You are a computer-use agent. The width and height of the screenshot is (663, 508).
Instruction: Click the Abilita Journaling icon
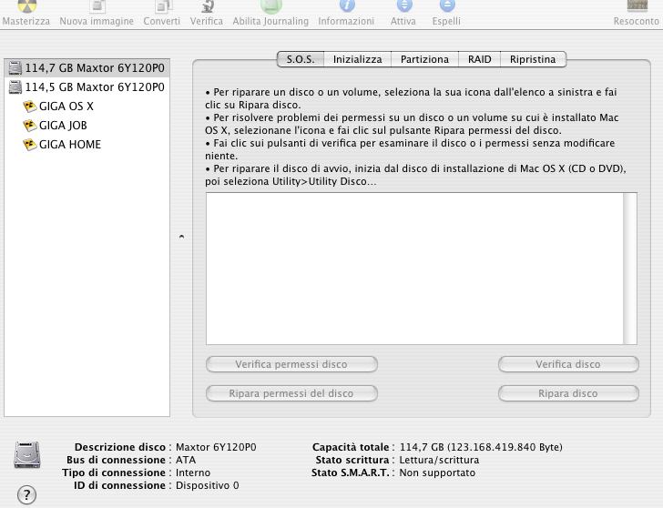pyautogui.click(x=271, y=5)
